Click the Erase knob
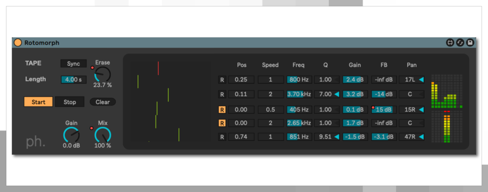Image resolution: width=488 pixels, height=192 pixels. click(x=103, y=74)
